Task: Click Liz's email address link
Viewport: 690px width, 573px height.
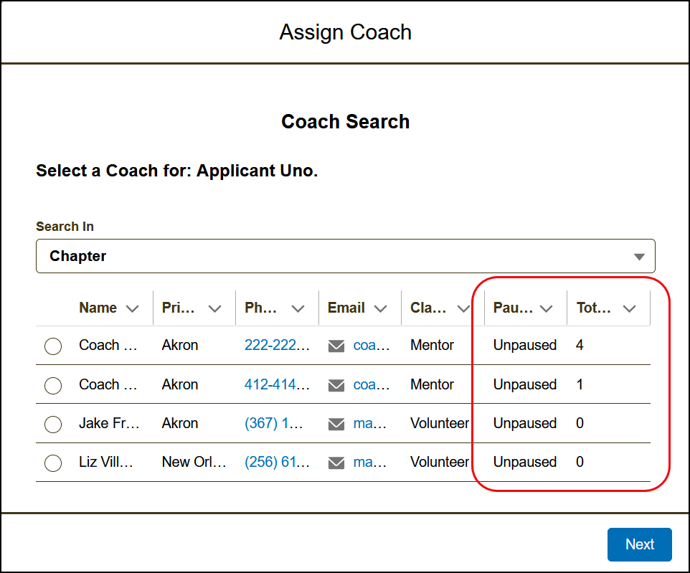Action: pyautogui.click(x=370, y=463)
